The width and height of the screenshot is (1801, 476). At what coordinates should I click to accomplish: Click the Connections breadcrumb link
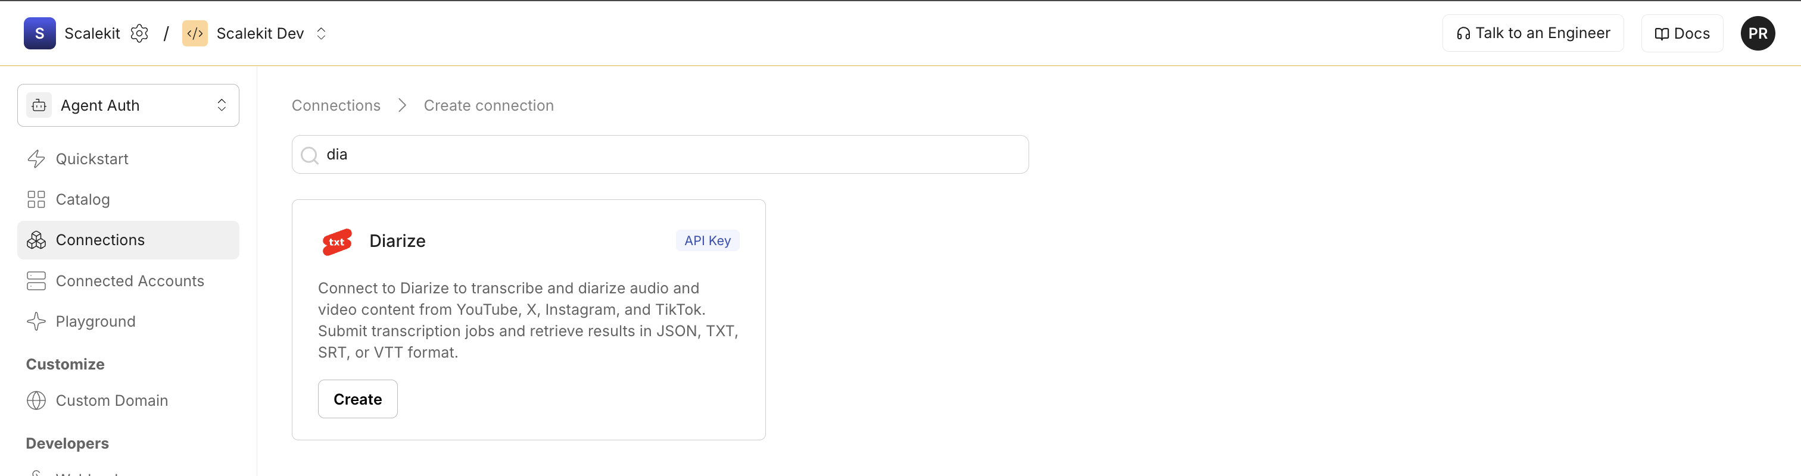(x=336, y=105)
